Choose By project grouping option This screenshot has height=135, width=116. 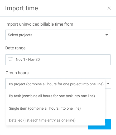click(56, 84)
